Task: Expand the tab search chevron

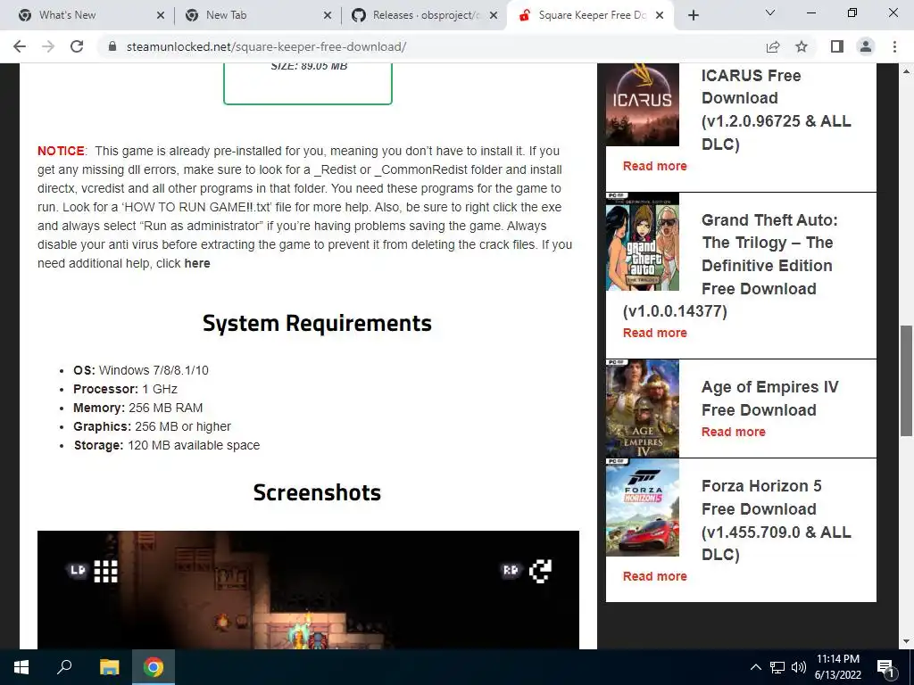Action: click(770, 12)
